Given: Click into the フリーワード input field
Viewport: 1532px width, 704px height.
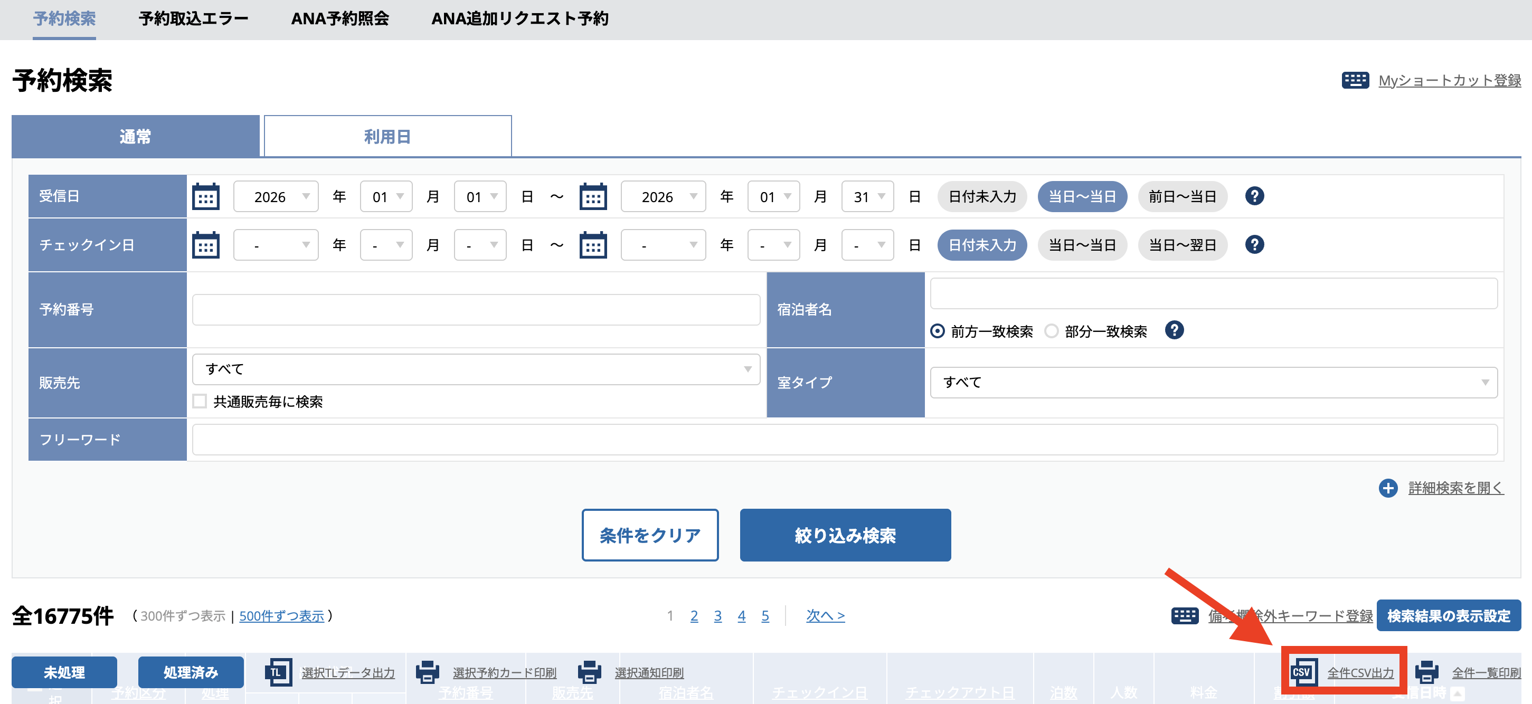Looking at the screenshot, I should (845, 440).
